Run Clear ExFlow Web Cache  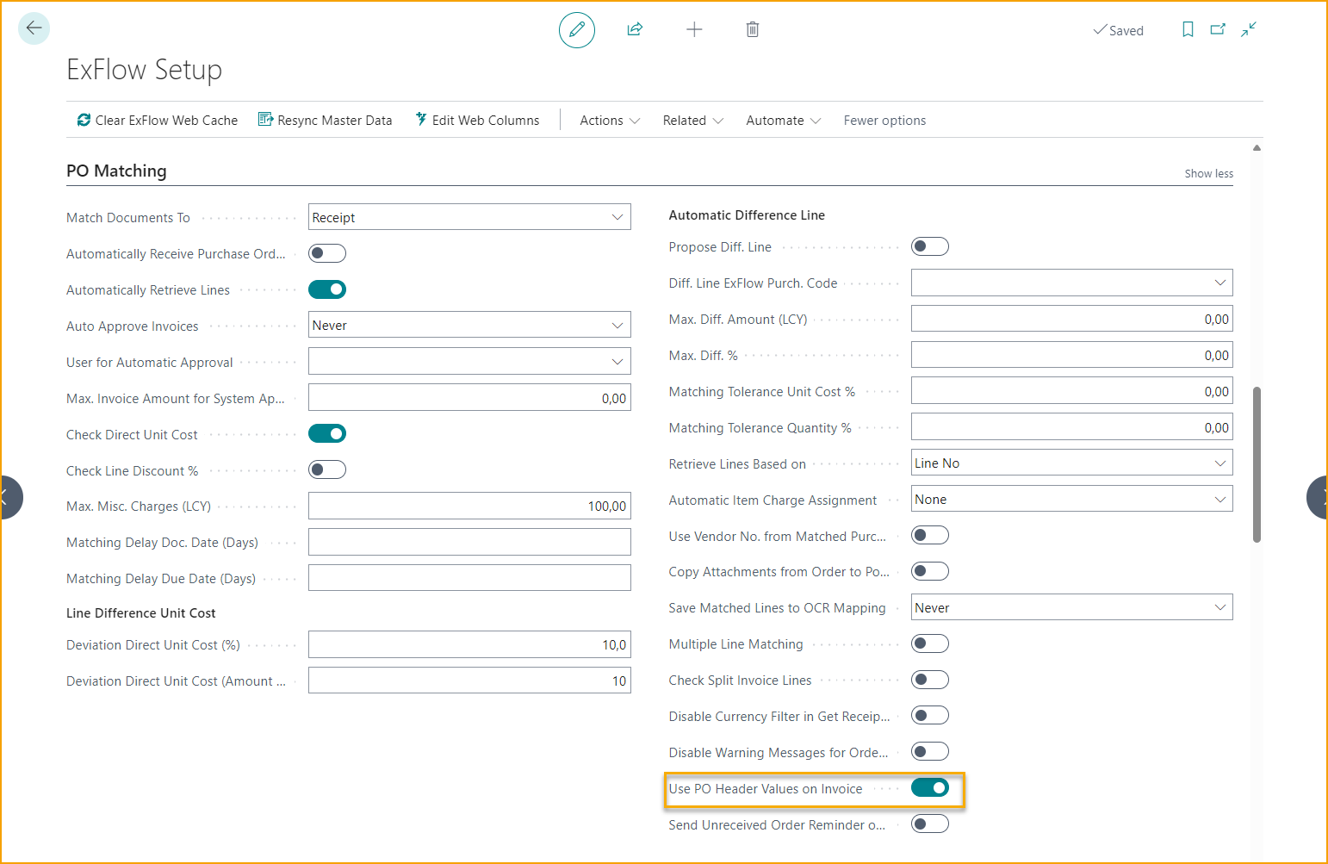[158, 121]
